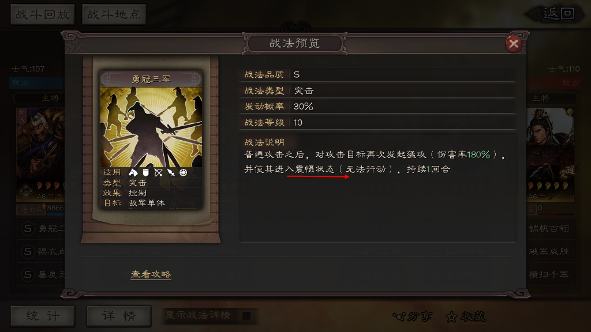
Task: Open the 战斗地点 battle location tab
Action: click(x=114, y=14)
